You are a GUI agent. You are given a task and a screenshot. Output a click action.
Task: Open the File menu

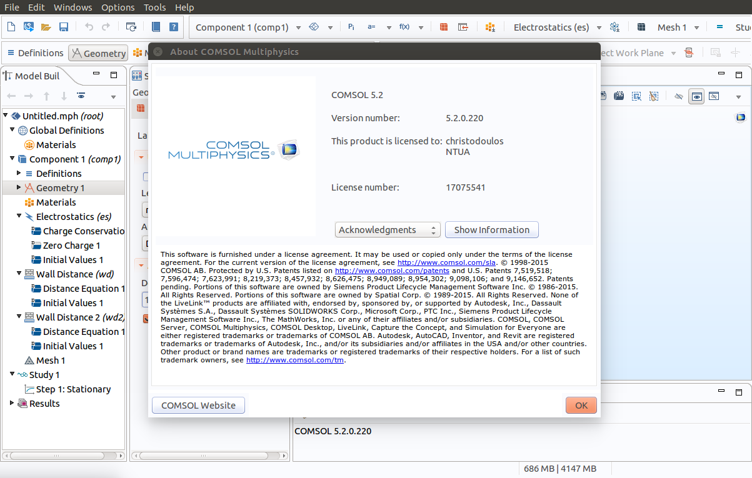pyautogui.click(x=11, y=7)
